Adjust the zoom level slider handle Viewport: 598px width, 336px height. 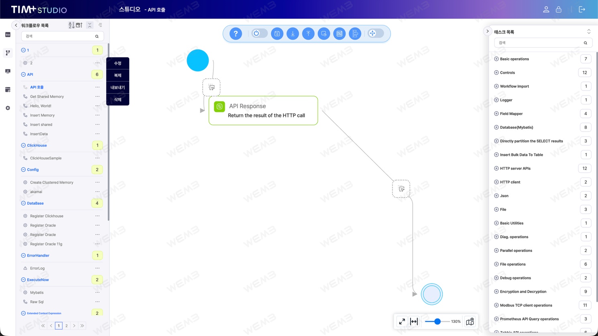[x=437, y=322]
